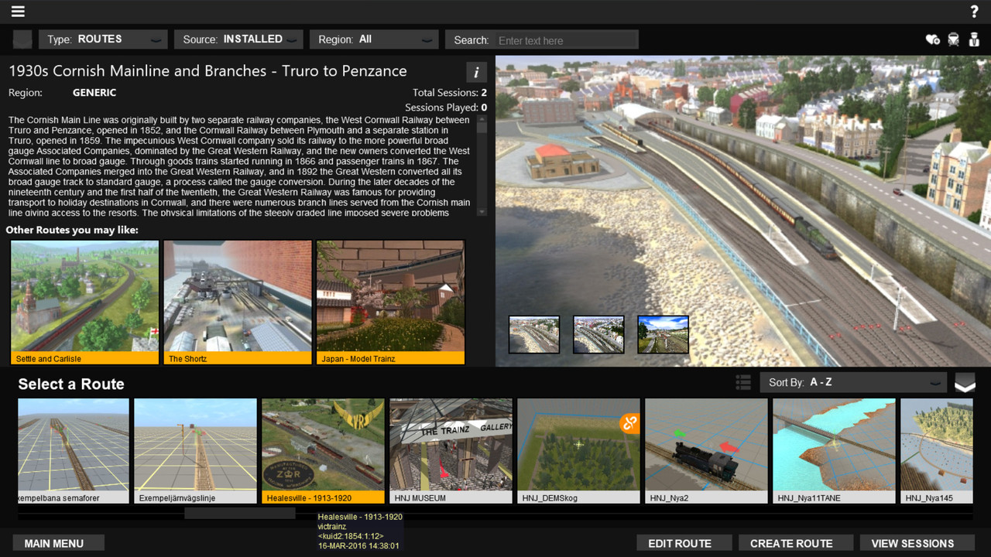Select the Settle and Carlisle suggested route
The image size is (991, 557).
tap(84, 302)
